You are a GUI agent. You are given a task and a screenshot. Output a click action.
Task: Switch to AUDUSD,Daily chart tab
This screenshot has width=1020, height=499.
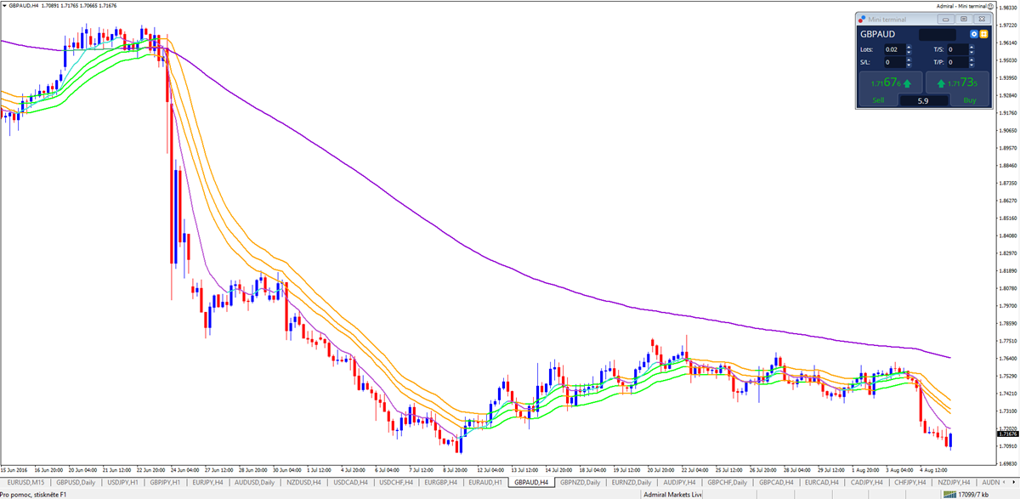pos(257,482)
